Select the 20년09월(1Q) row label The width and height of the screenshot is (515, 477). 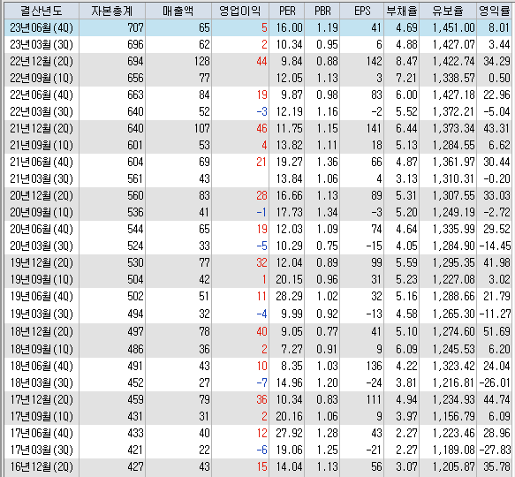pos(42,212)
